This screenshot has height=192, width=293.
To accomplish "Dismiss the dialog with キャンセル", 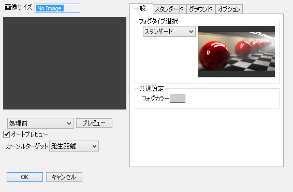I will (64, 177).
